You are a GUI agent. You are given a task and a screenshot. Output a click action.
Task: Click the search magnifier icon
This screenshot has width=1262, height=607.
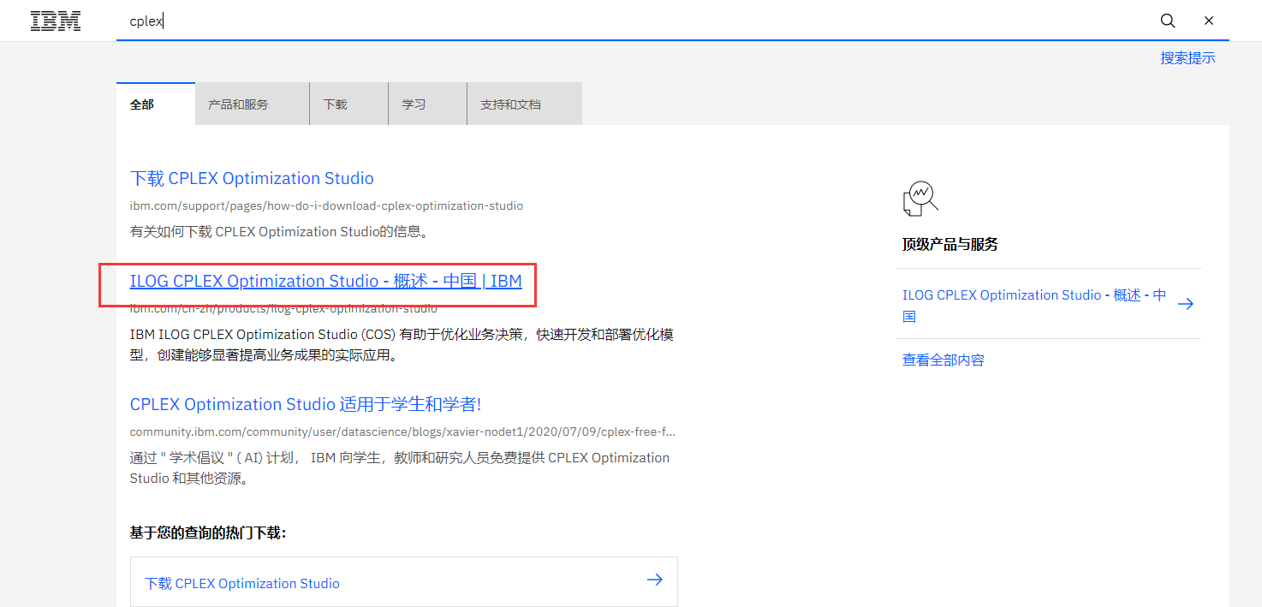pos(1167,20)
